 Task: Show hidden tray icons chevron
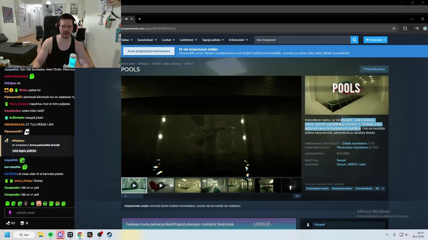pyautogui.click(x=387, y=235)
